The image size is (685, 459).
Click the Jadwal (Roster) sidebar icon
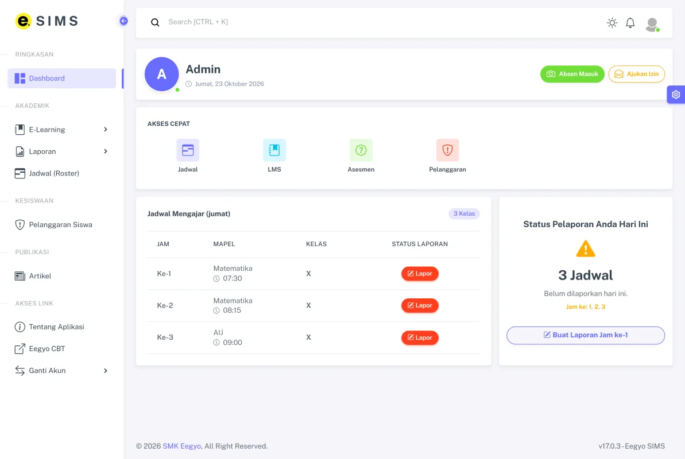pyautogui.click(x=20, y=173)
